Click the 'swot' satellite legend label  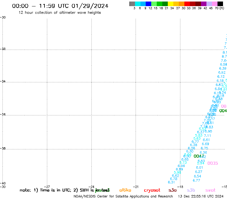click(x=210, y=190)
